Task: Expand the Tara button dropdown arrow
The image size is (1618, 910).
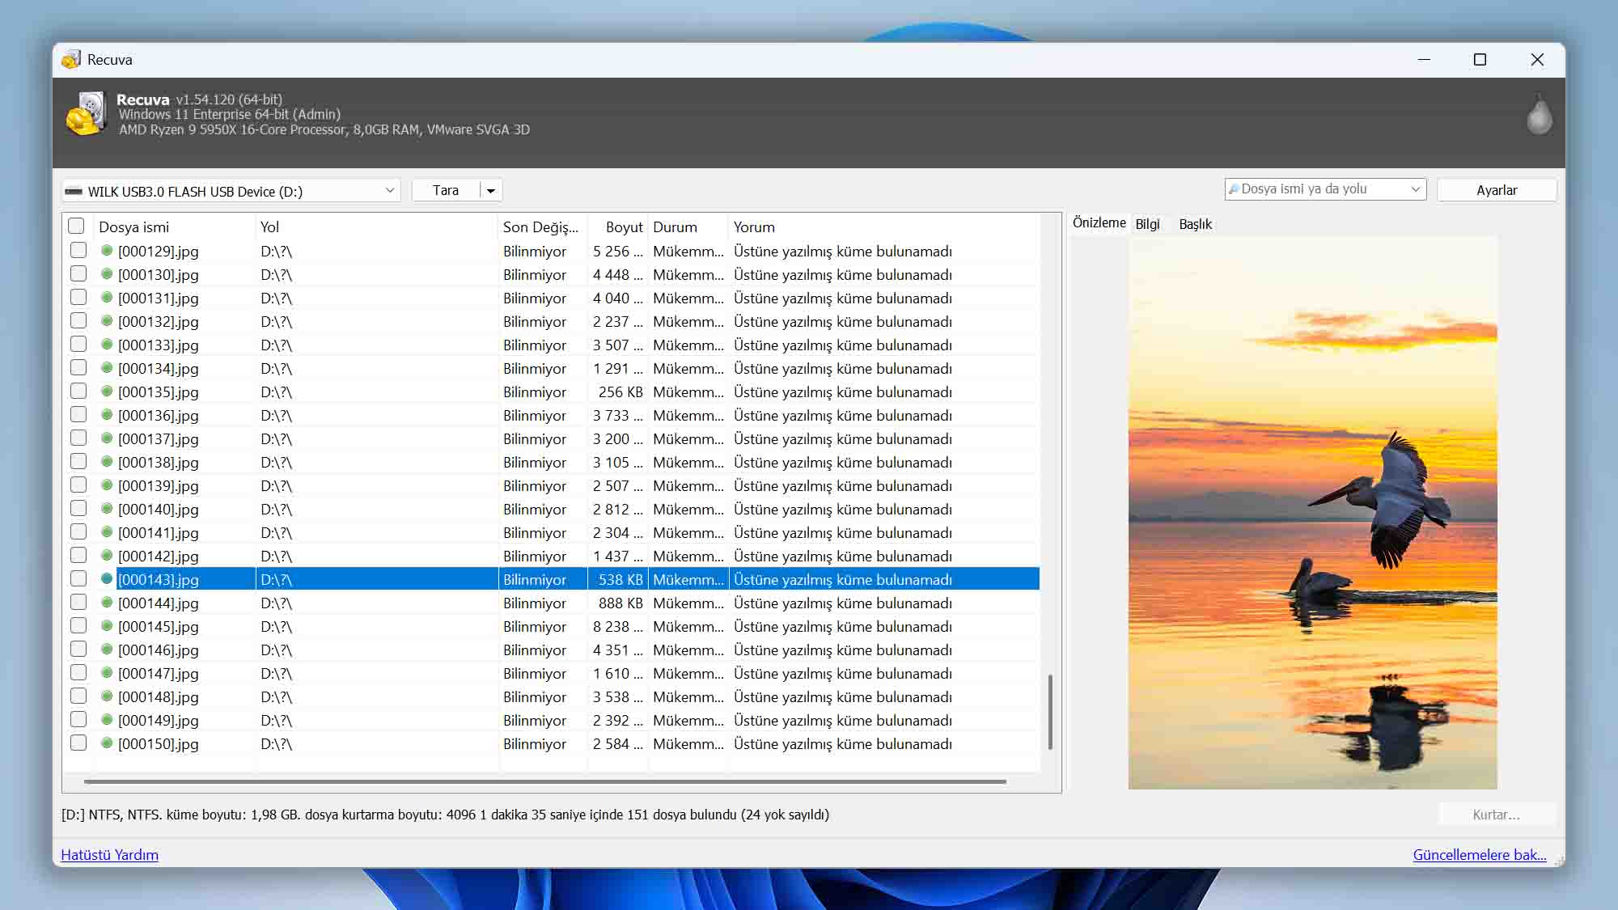Action: tap(490, 191)
